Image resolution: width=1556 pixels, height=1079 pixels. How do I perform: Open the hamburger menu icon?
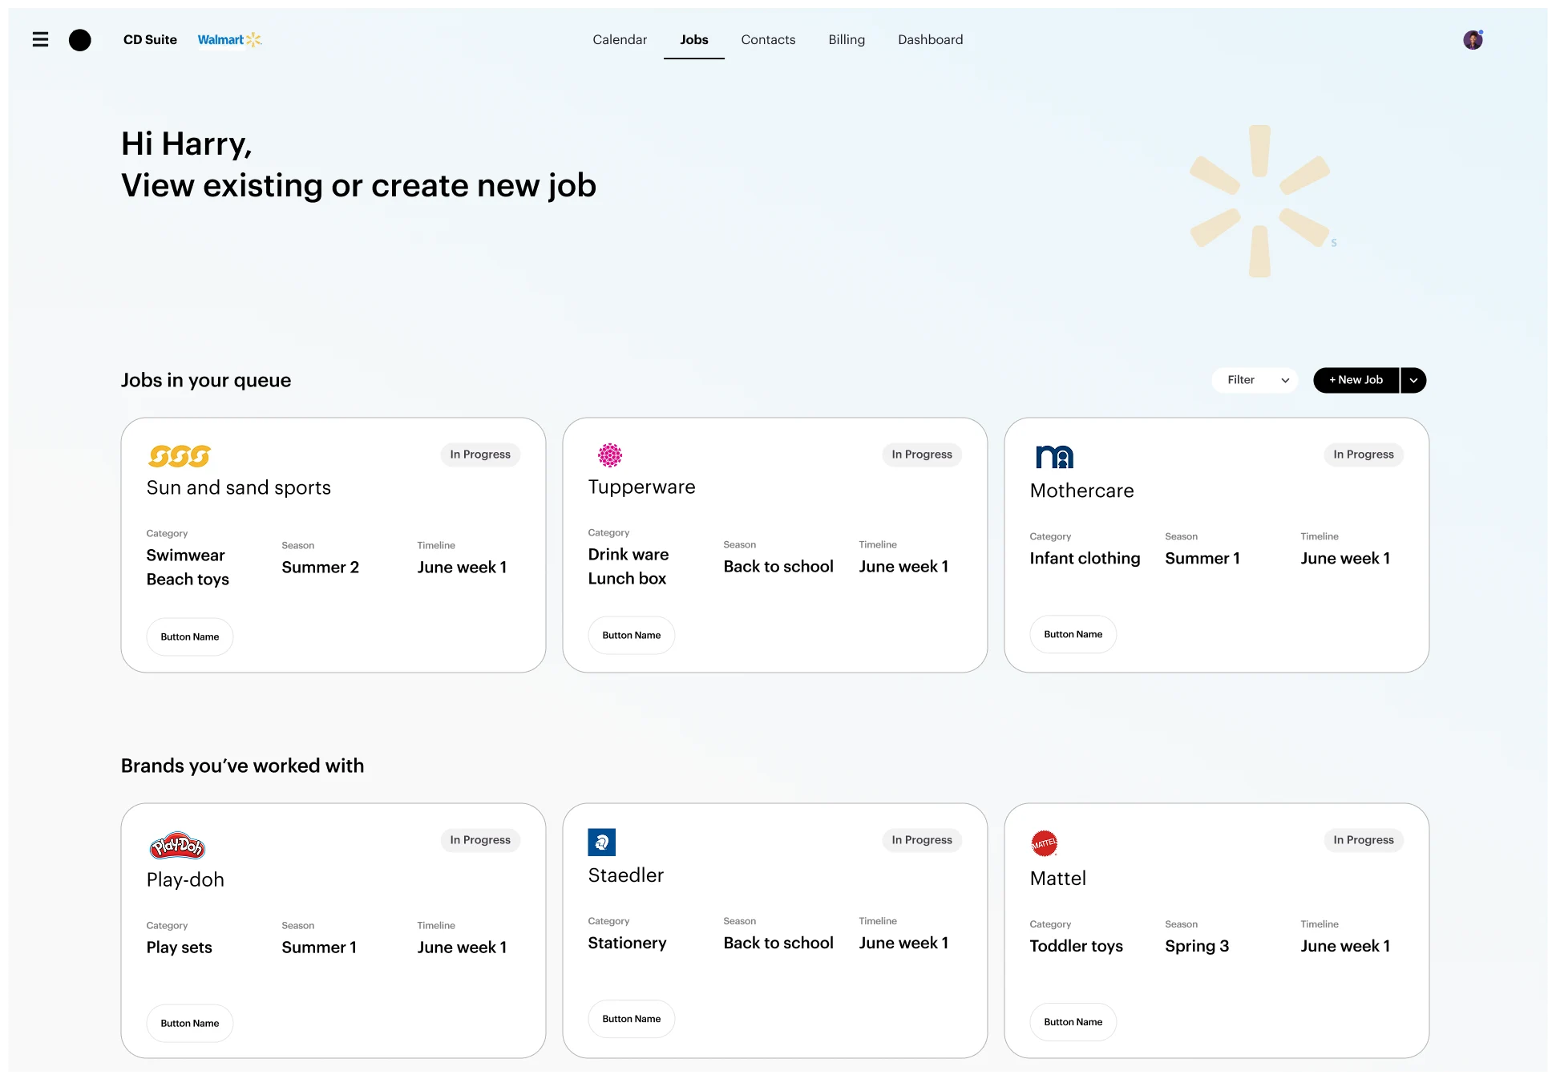click(40, 39)
